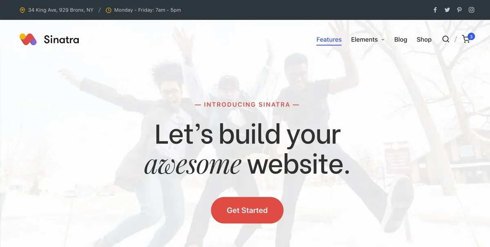Open the Facebook social icon
The width and height of the screenshot is (490, 247).
click(435, 10)
